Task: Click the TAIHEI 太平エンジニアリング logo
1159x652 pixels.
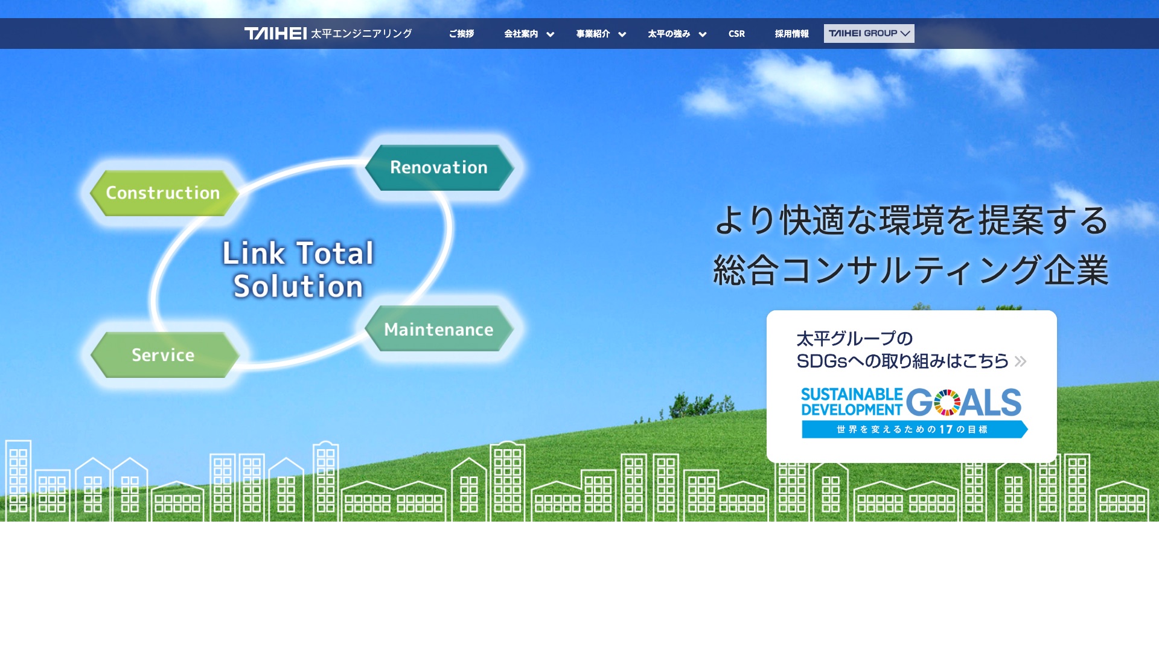Action: click(x=328, y=33)
